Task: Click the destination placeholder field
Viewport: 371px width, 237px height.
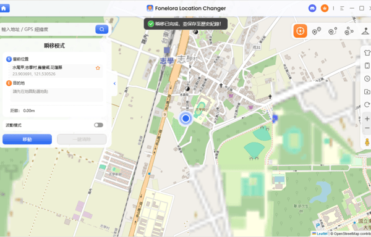Action: (x=57, y=95)
